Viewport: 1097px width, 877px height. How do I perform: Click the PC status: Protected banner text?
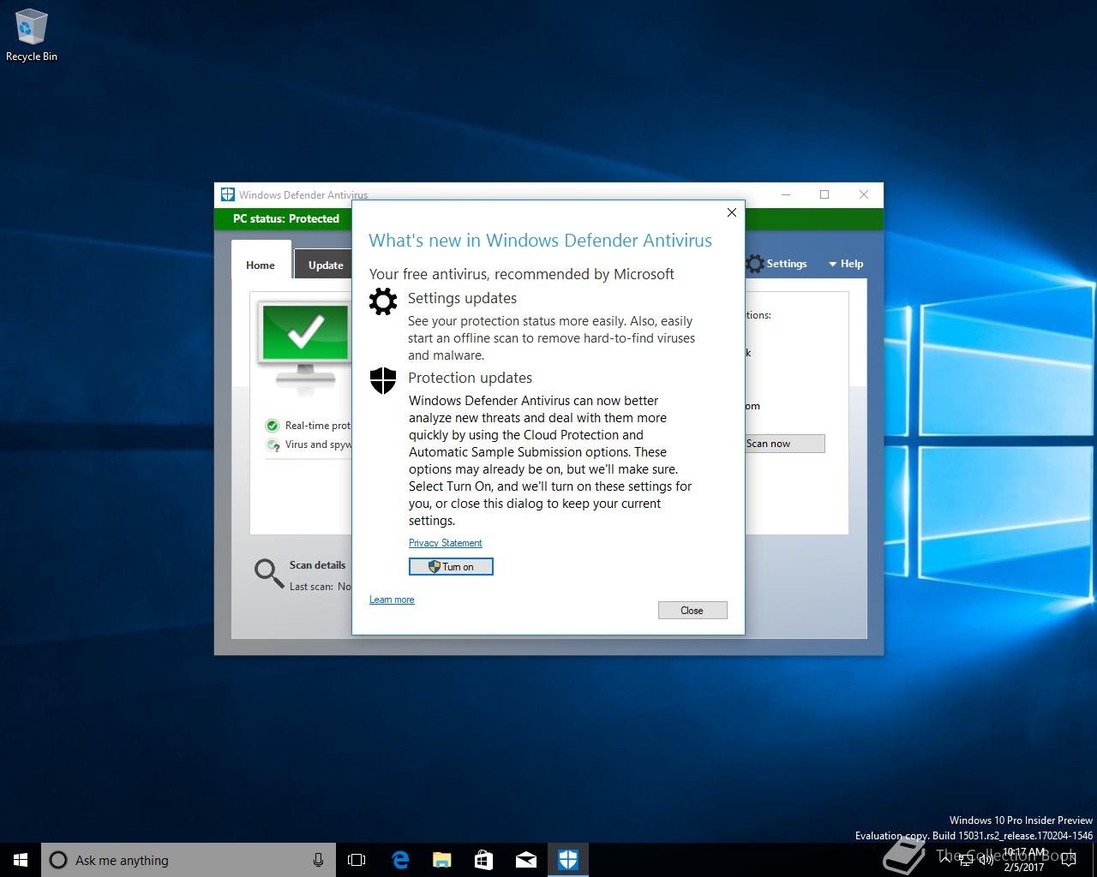coord(286,218)
